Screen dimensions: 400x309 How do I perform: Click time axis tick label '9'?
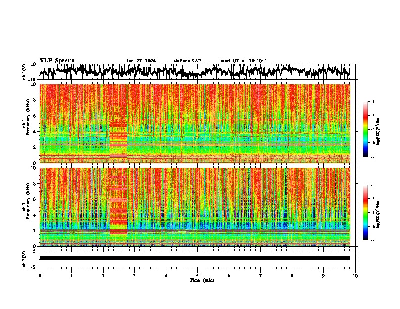(323, 276)
